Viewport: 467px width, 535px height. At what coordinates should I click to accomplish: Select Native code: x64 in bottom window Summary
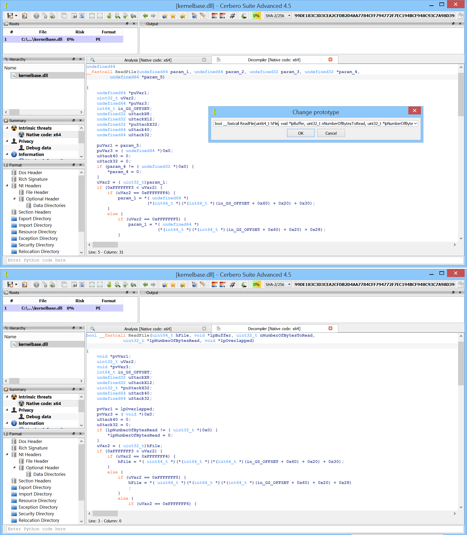coord(43,403)
